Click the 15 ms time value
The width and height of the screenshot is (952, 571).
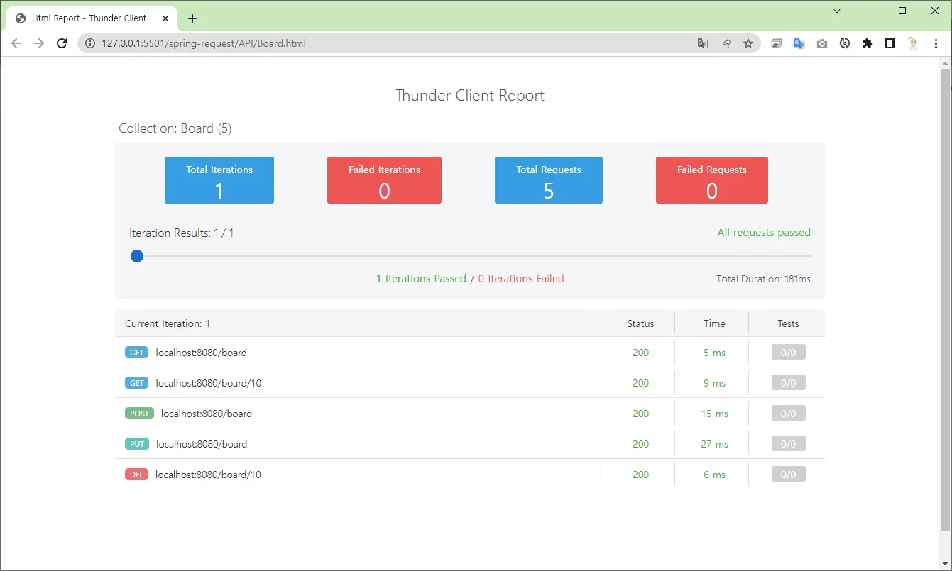point(715,414)
